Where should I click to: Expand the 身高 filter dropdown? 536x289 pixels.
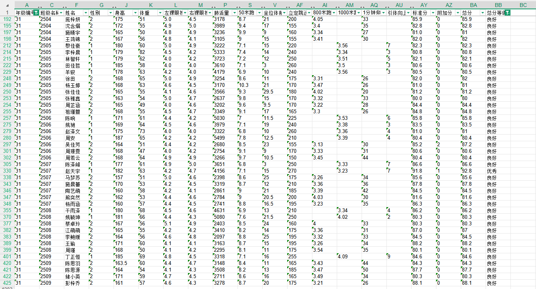click(x=135, y=13)
